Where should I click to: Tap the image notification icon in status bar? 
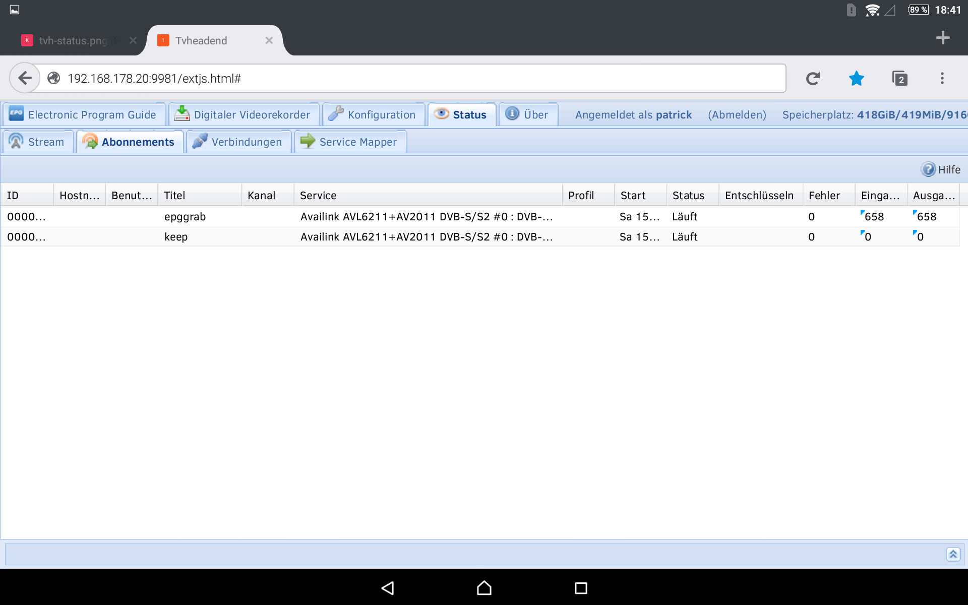tap(15, 10)
